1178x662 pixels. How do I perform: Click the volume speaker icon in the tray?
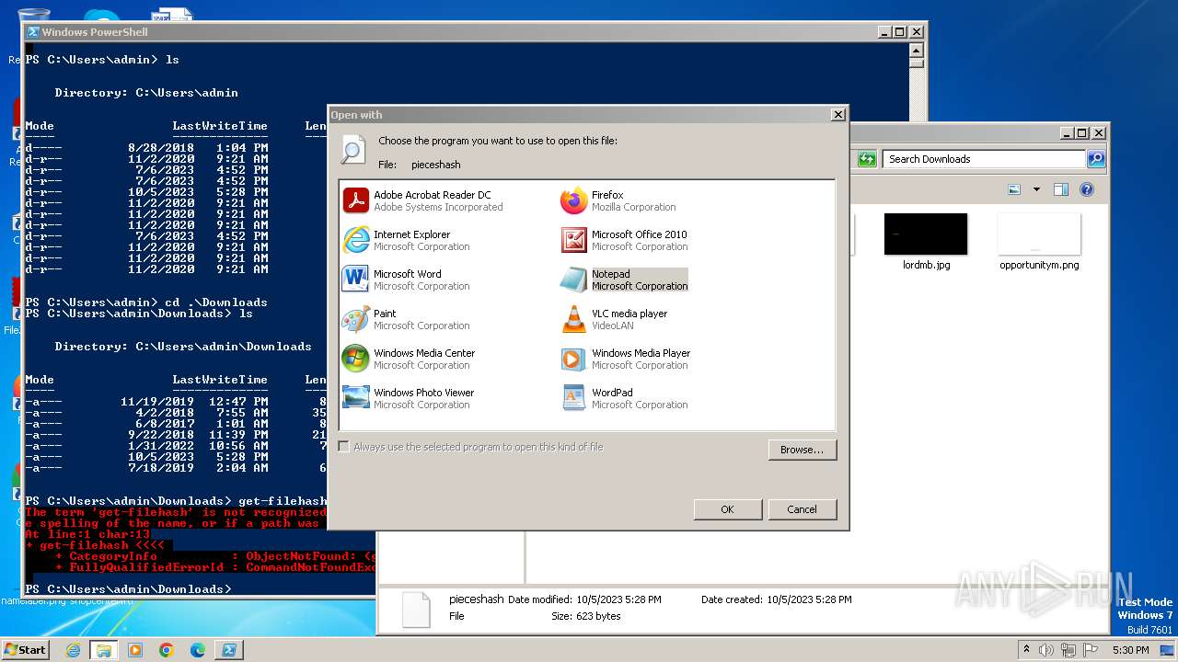[x=1047, y=650]
